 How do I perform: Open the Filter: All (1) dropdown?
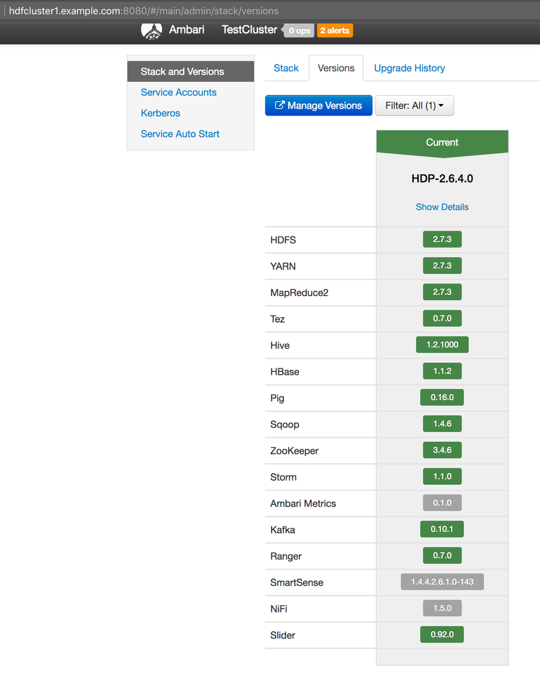pos(414,105)
